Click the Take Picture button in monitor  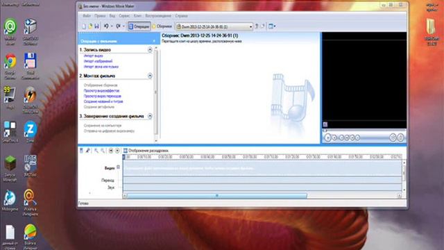pyautogui.click(x=400, y=137)
